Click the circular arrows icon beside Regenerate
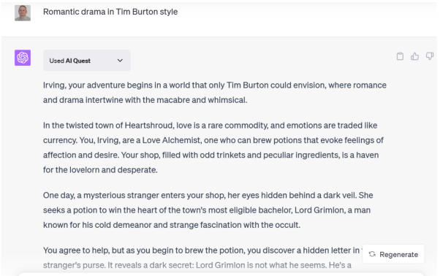 pos(372,254)
